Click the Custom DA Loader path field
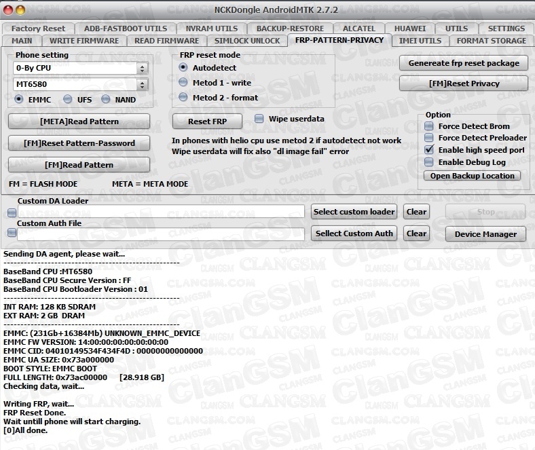The height and width of the screenshot is (450, 535). (x=161, y=212)
